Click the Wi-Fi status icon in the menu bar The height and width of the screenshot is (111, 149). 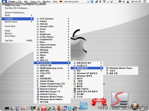point(104,1)
